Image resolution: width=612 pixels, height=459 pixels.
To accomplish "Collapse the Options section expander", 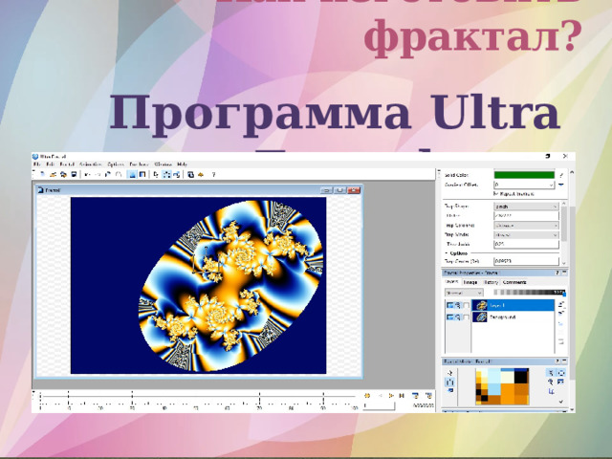I will point(447,253).
